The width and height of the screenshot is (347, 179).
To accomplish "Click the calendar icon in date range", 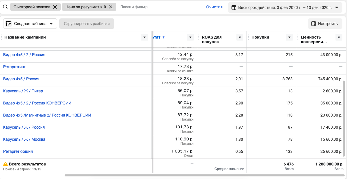I will [x=234, y=7].
